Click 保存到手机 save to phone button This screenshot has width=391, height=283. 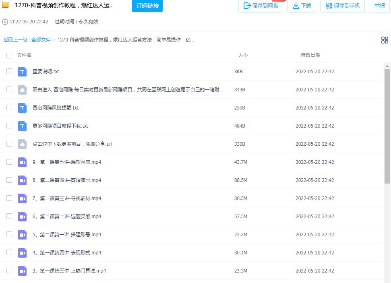[x=342, y=6]
